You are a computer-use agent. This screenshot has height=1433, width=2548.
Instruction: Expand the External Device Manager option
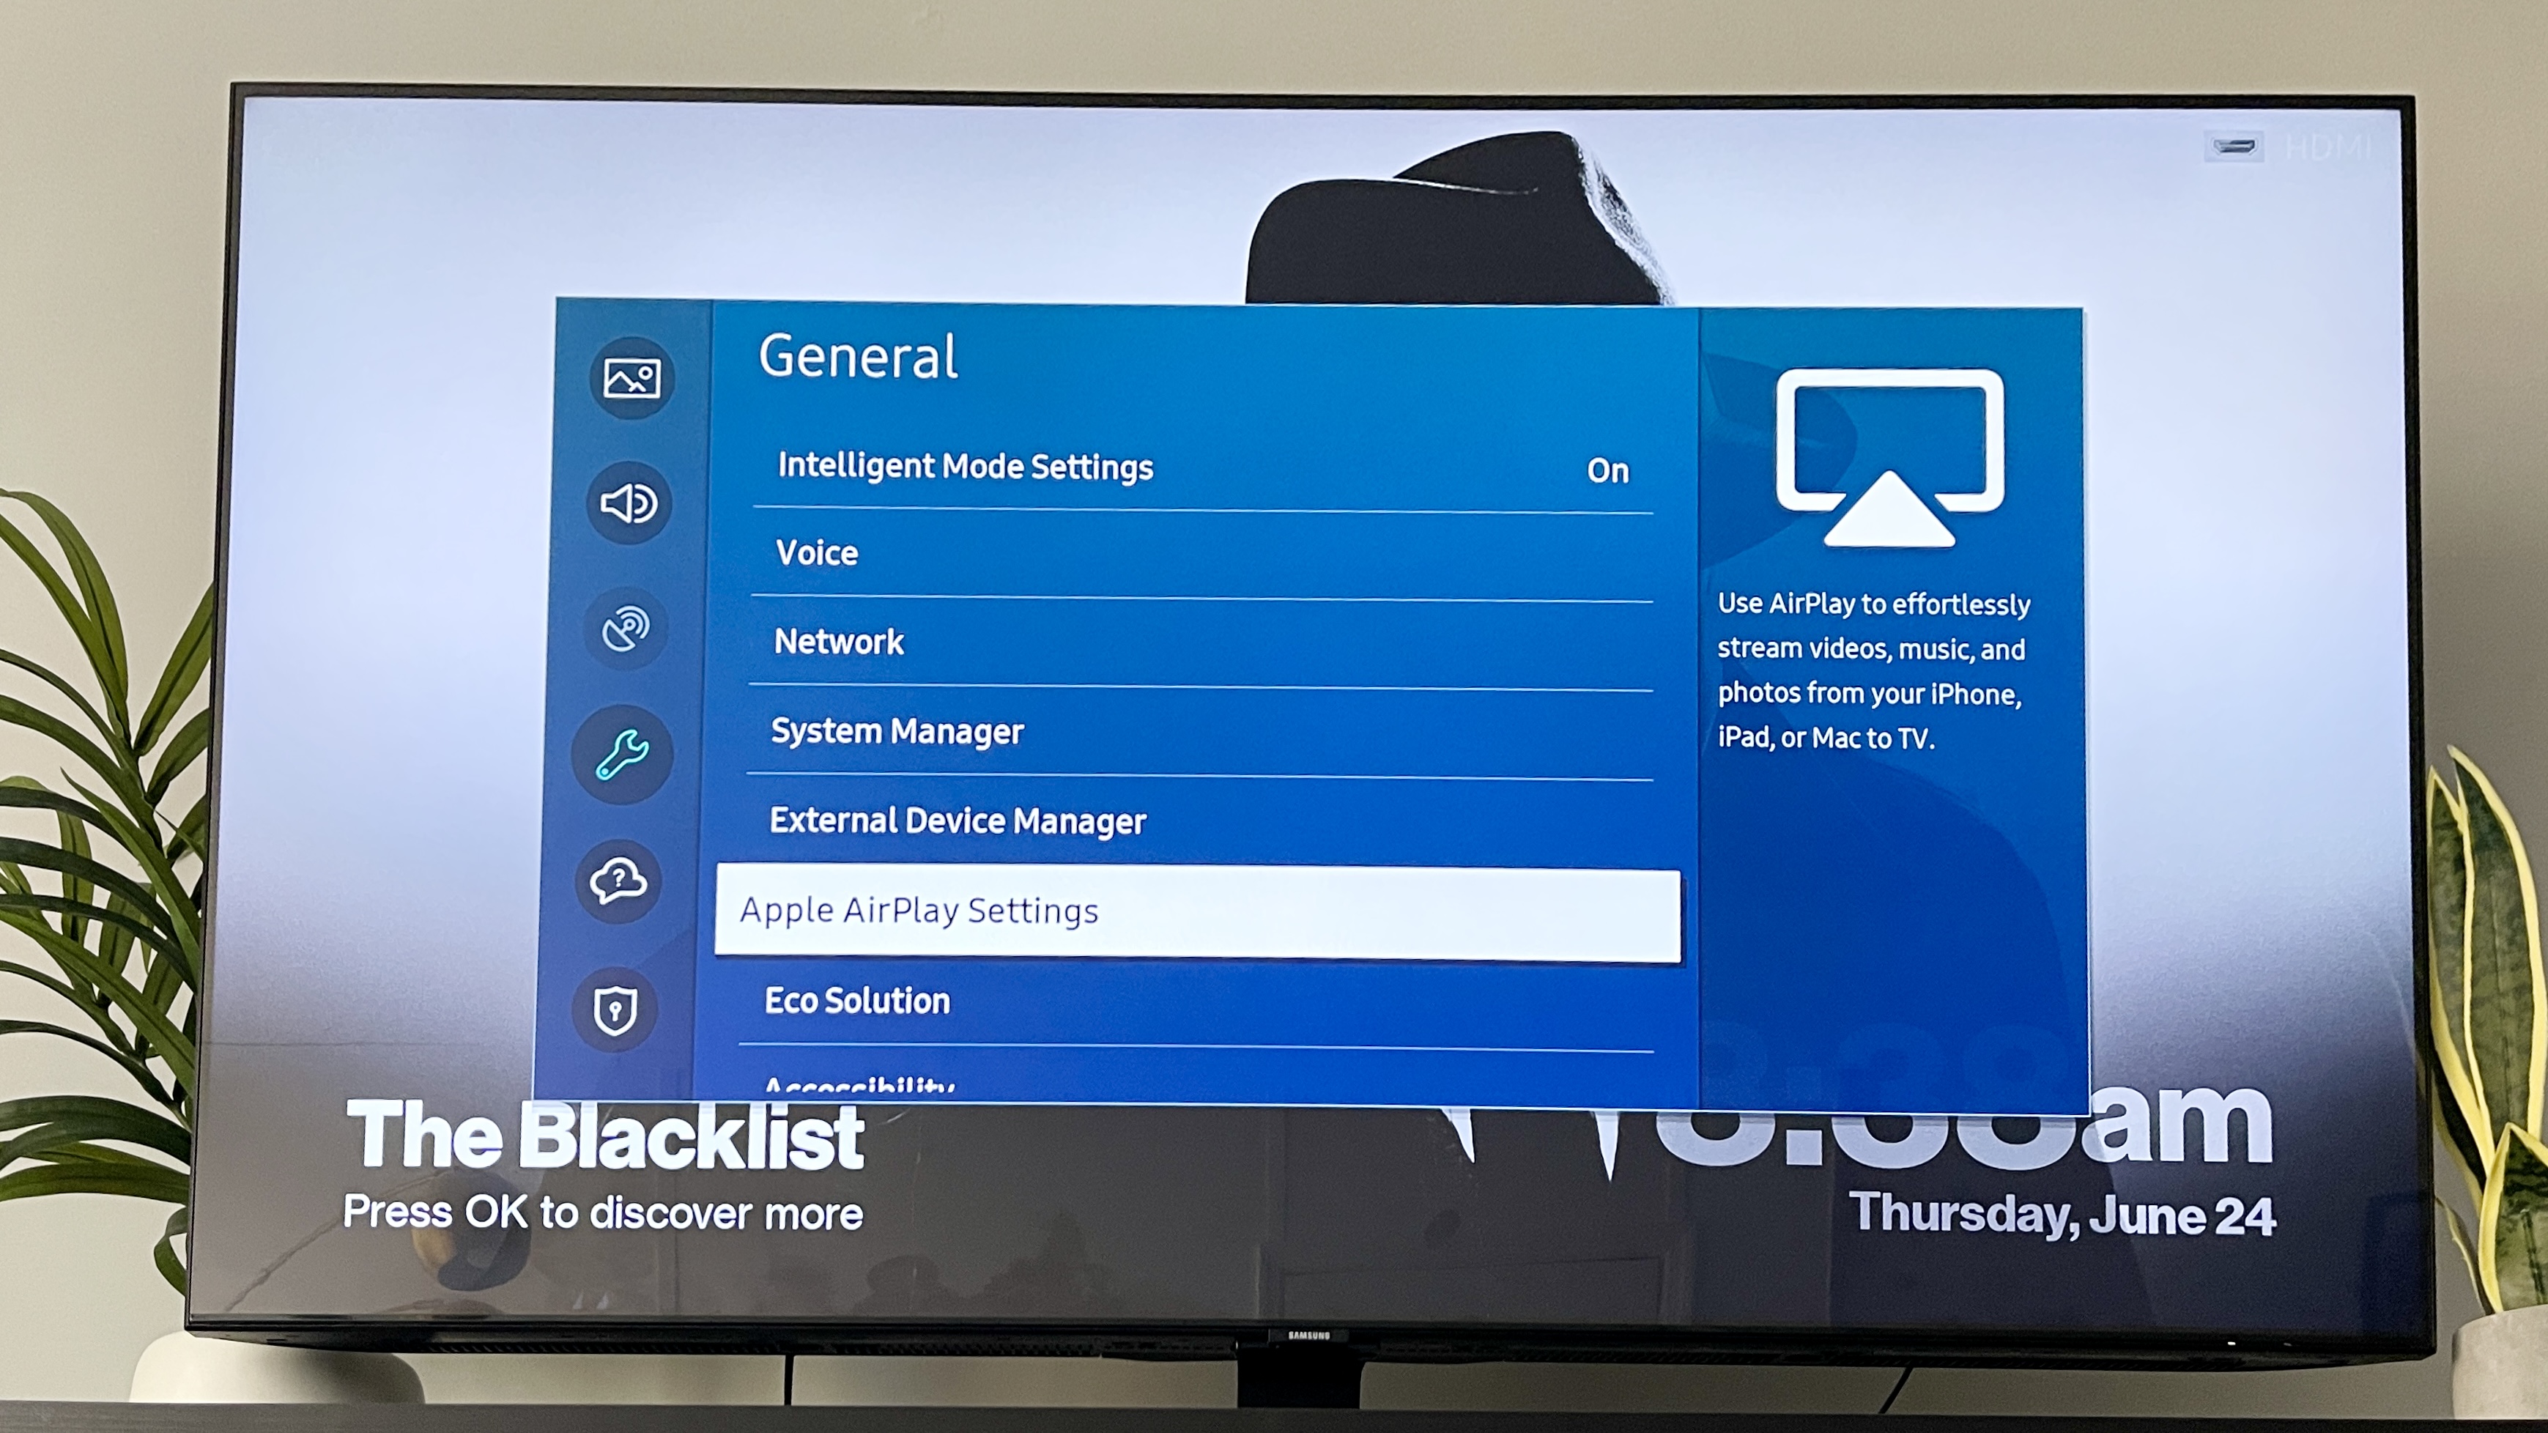(1202, 819)
